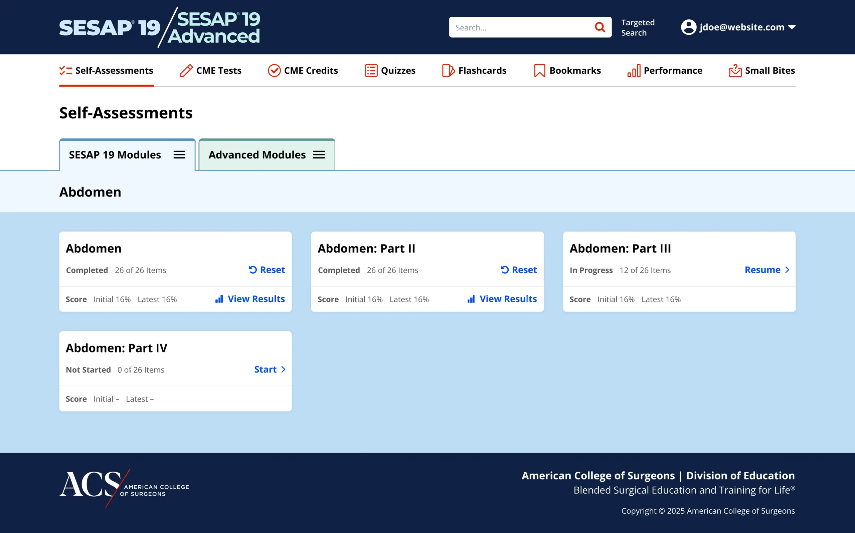Click the CME Credits checkmark circle icon
The height and width of the screenshot is (533, 855).
coord(274,70)
